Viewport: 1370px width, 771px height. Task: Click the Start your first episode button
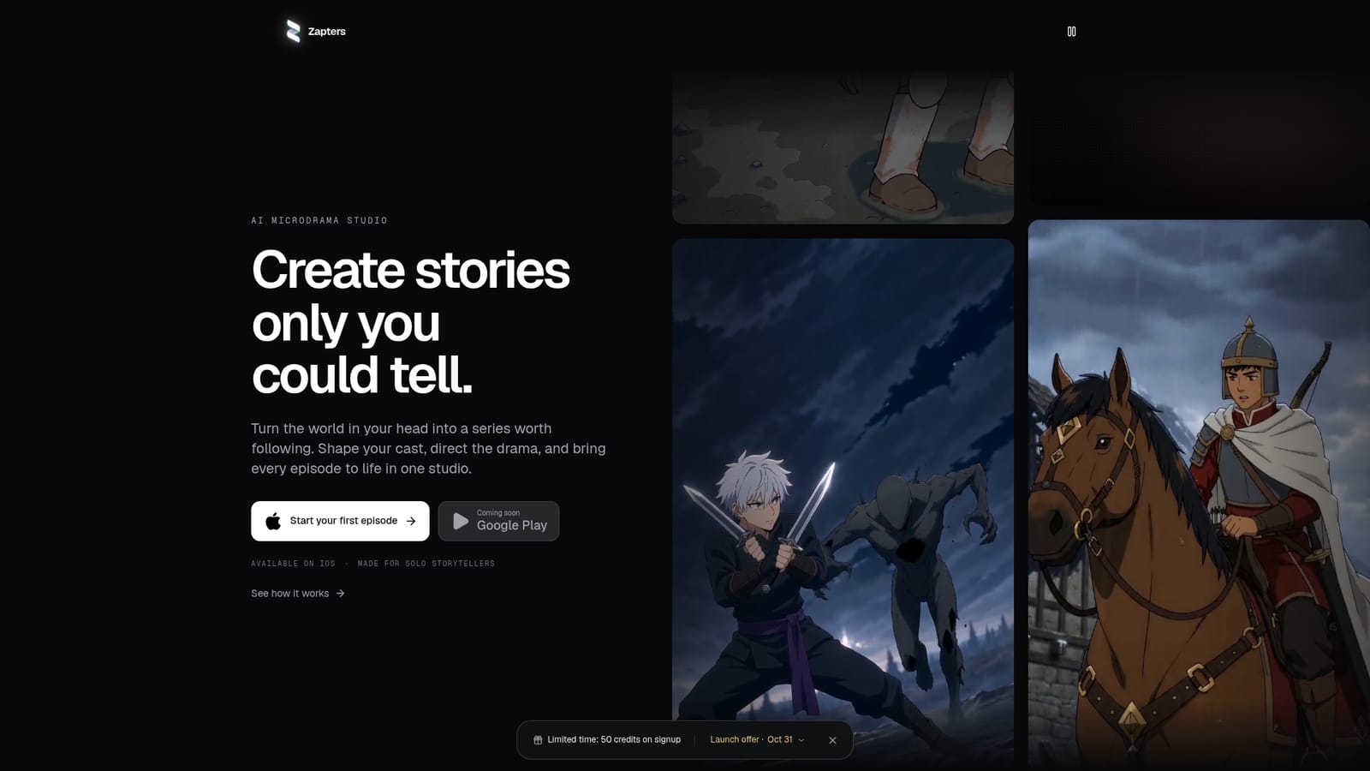[340, 521]
